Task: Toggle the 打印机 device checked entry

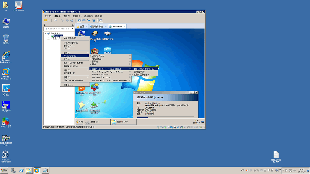Action: (x=95, y=62)
